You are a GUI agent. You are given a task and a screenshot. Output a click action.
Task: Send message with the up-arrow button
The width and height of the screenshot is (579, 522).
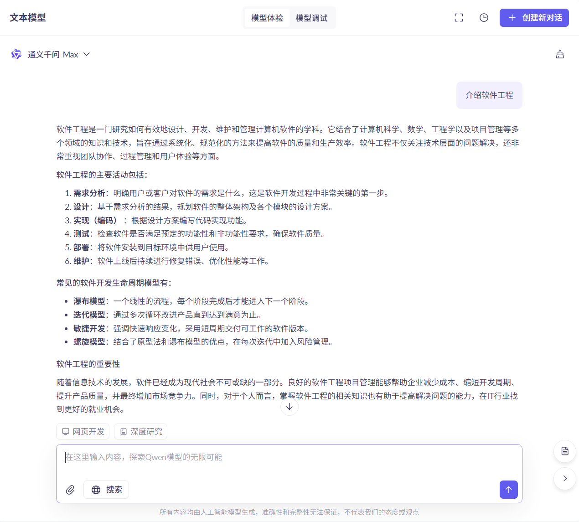point(509,490)
